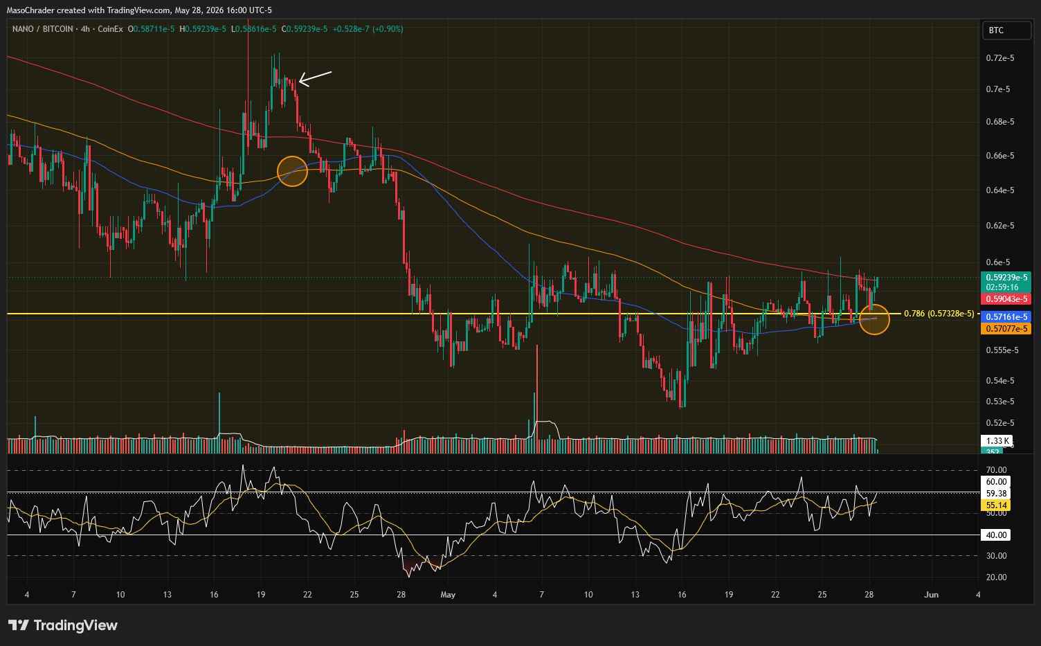Click the 0.6e-5 price axis label
The height and width of the screenshot is (646, 1041).
(998, 262)
